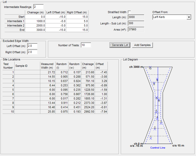Click sample marker 2 in Lot Diagram

tap(155, 129)
